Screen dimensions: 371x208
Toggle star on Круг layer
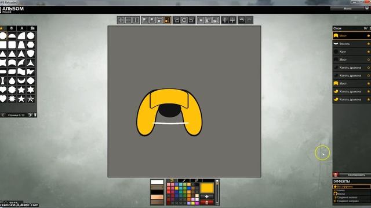(369, 51)
